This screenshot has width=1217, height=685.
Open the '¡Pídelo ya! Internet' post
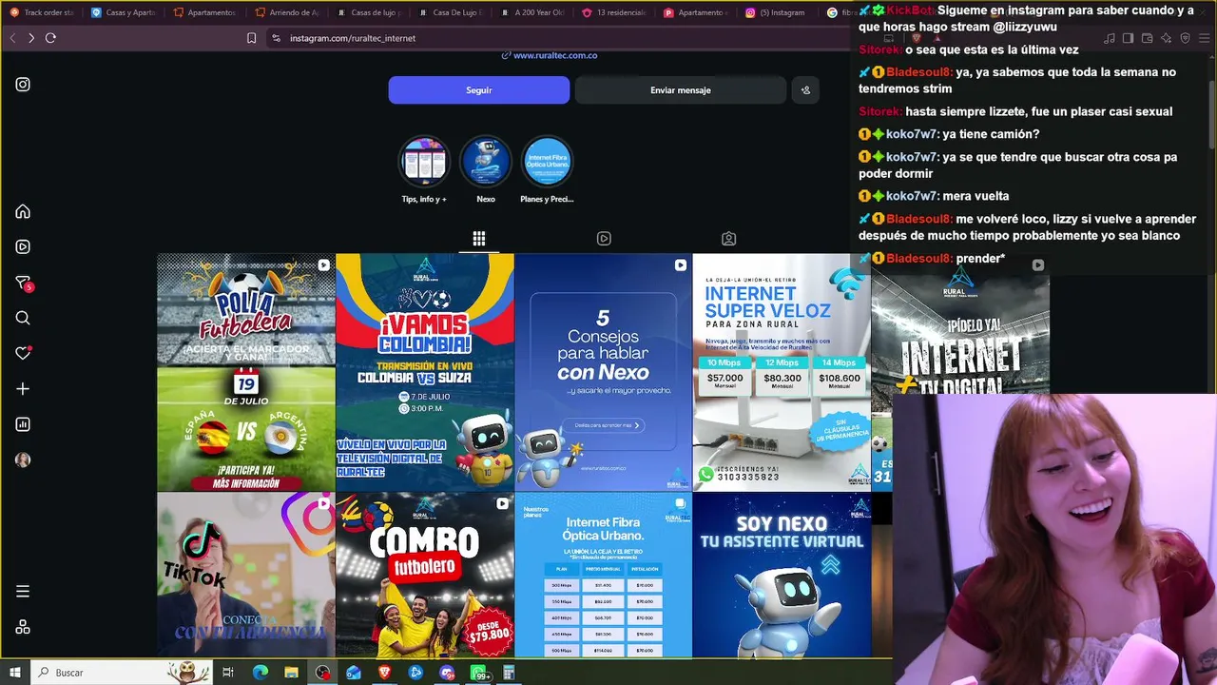[960, 334]
